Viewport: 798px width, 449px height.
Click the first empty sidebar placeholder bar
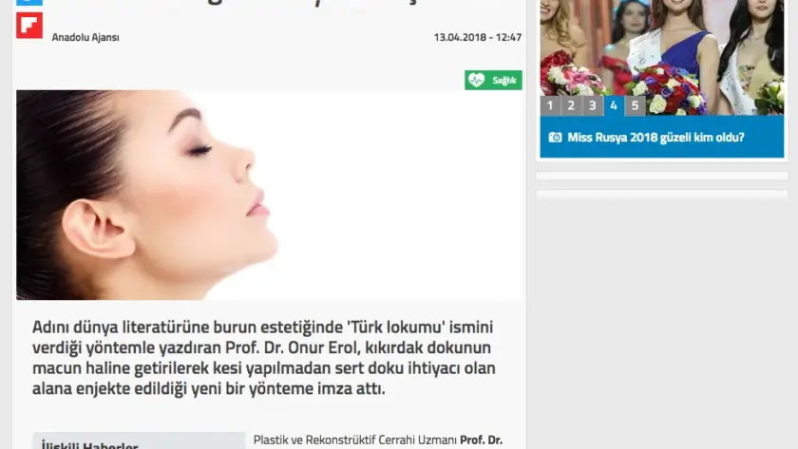pos(661,176)
